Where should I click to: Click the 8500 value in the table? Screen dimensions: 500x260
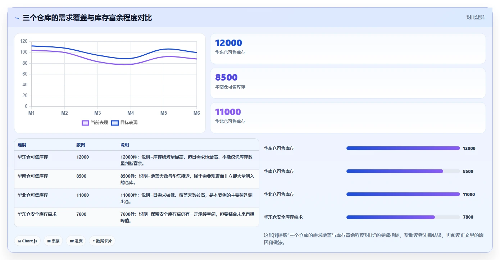tap(81, 176)
